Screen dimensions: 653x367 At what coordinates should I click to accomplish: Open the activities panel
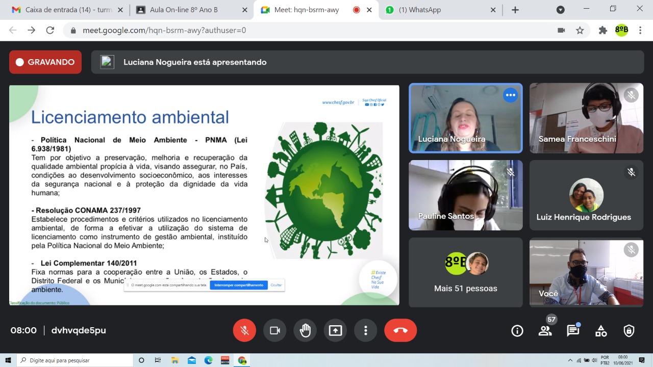601,331
